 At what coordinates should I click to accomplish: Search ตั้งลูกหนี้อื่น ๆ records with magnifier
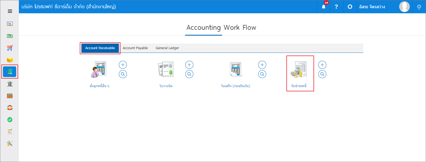pos(123,74)
